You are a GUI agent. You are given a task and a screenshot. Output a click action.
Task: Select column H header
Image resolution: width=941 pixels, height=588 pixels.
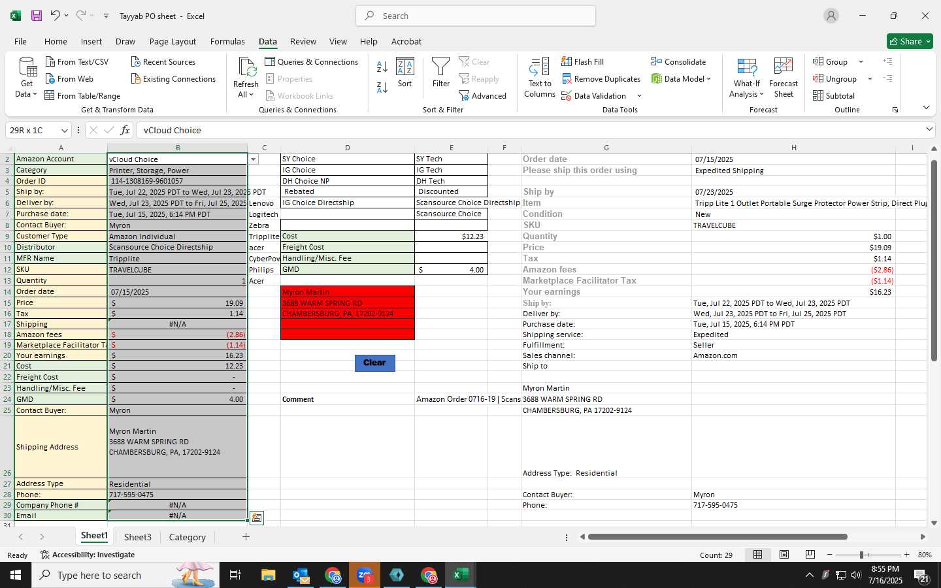tap(793, 148)
